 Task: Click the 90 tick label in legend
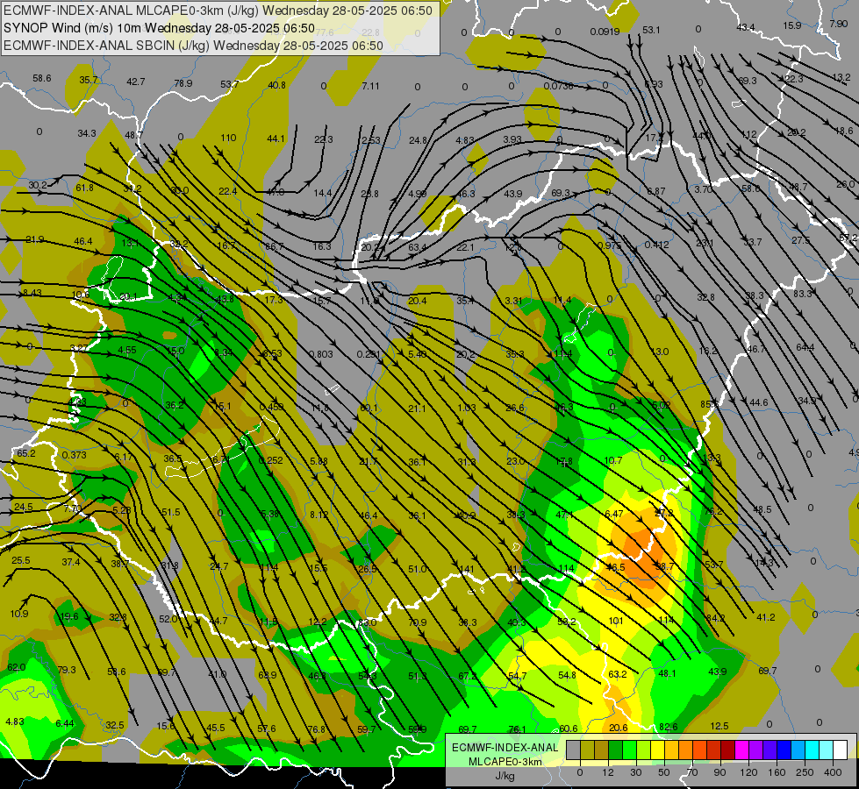click(x=719, y=772)
